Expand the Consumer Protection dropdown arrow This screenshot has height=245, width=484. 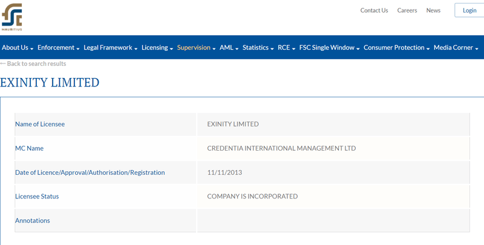point(428,49)
